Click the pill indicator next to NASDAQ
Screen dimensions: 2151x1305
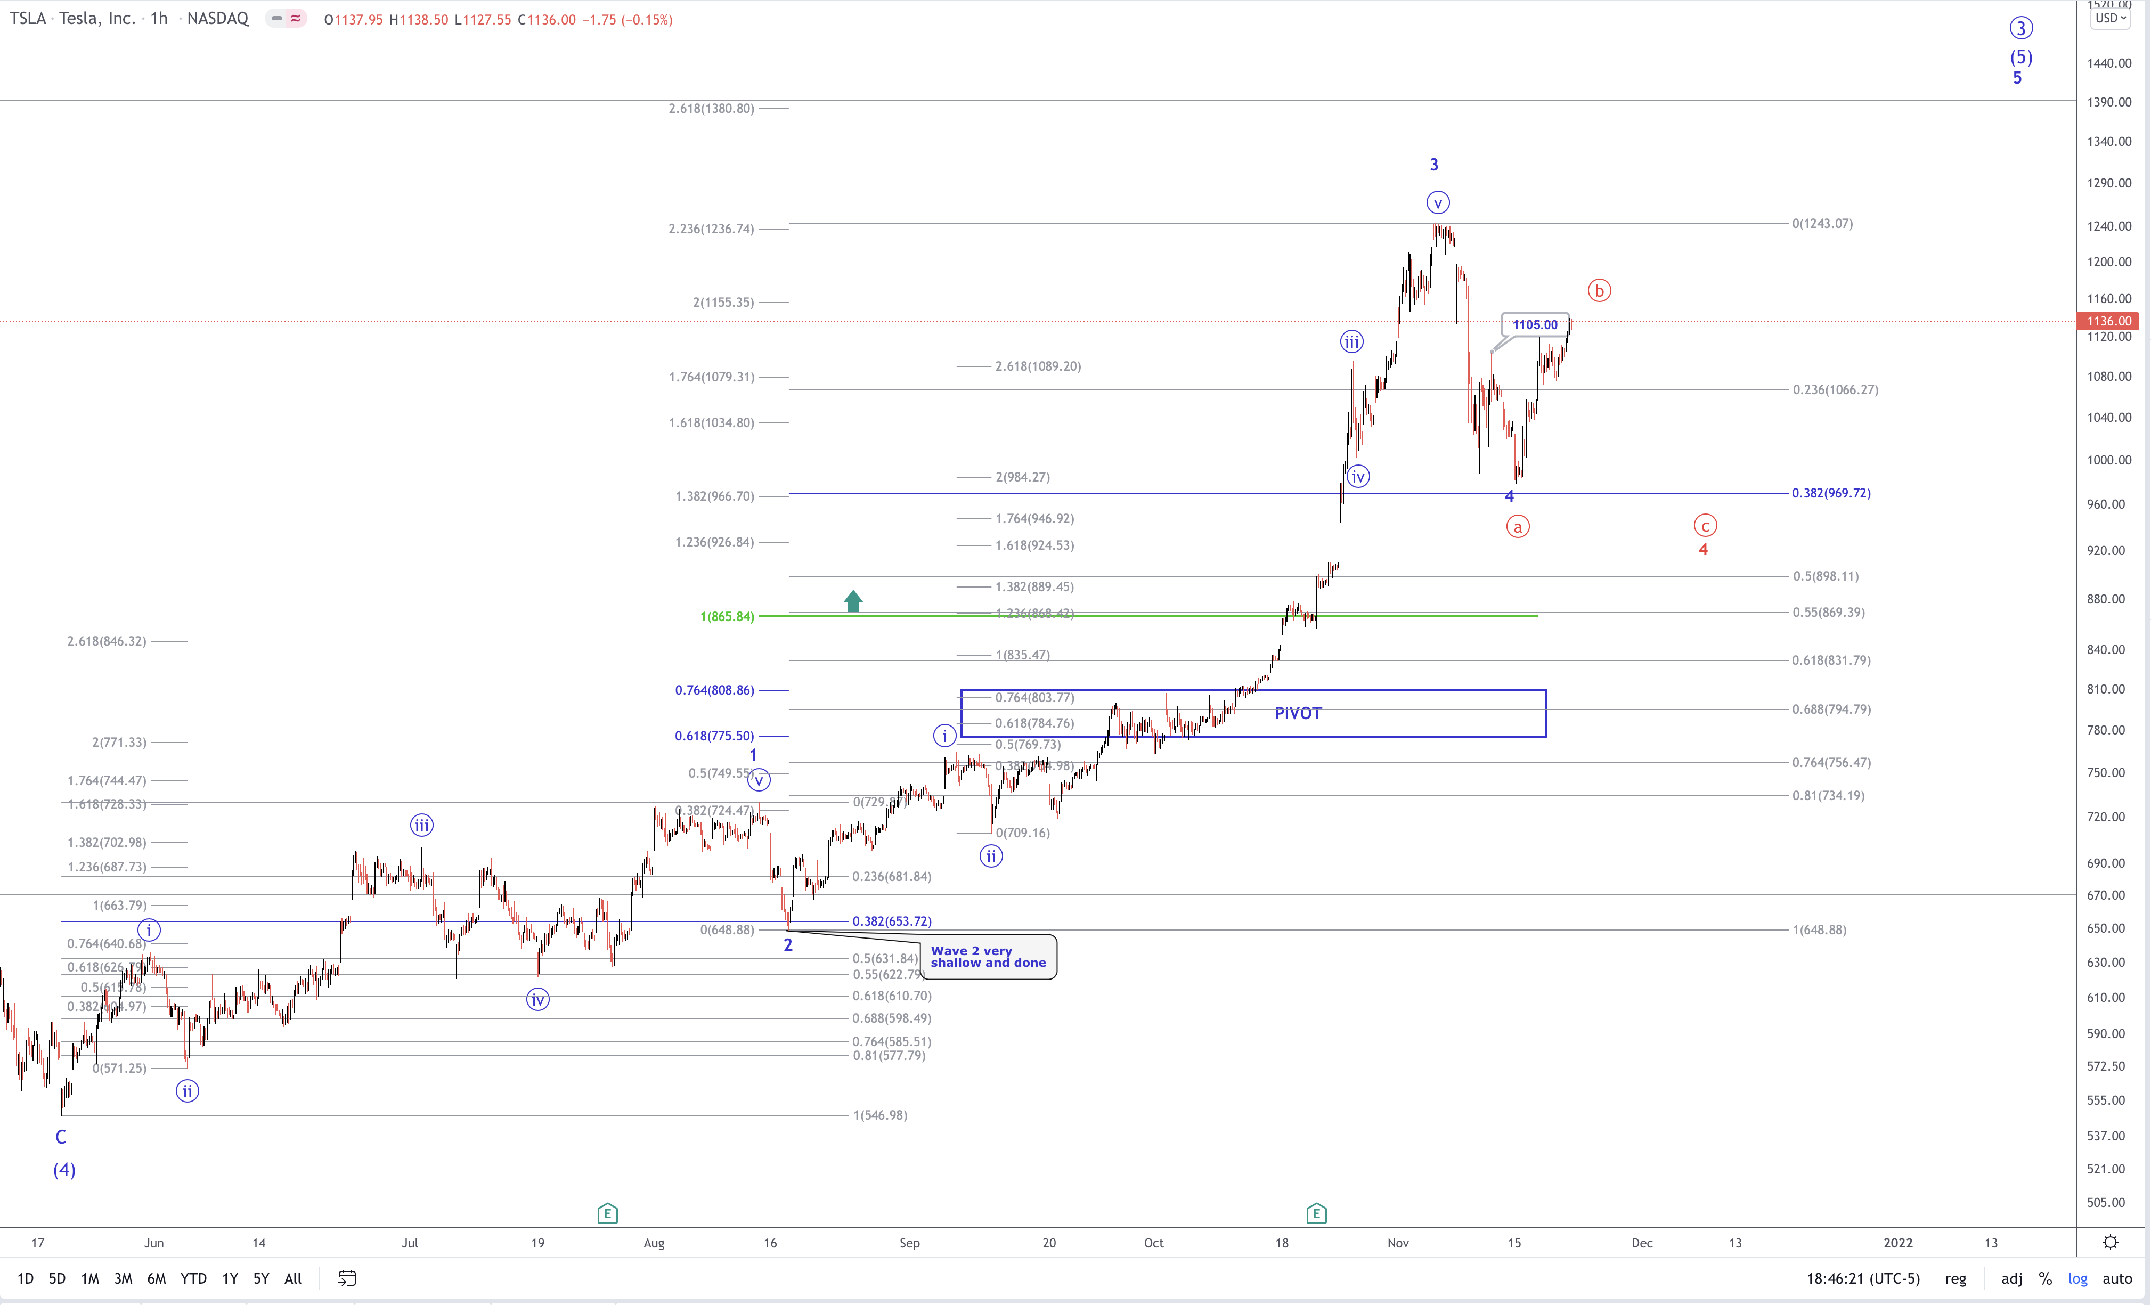[287, 18]
